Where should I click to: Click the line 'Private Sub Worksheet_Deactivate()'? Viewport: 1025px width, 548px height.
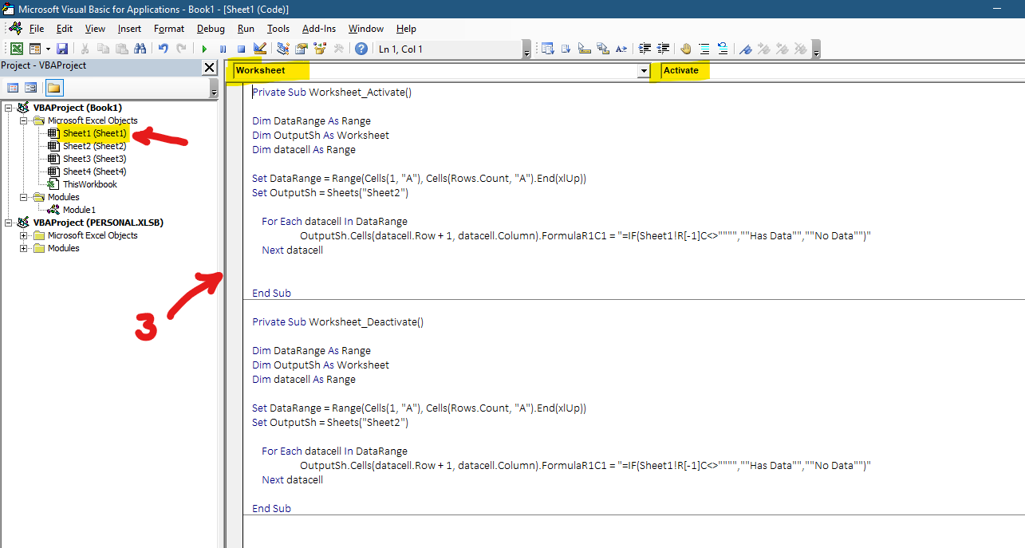coord(338,322)
